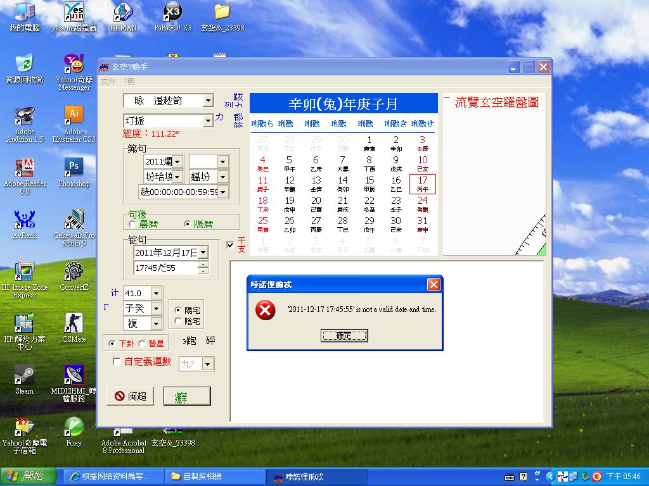Select the 替星 radio button

tap(141, 344)
